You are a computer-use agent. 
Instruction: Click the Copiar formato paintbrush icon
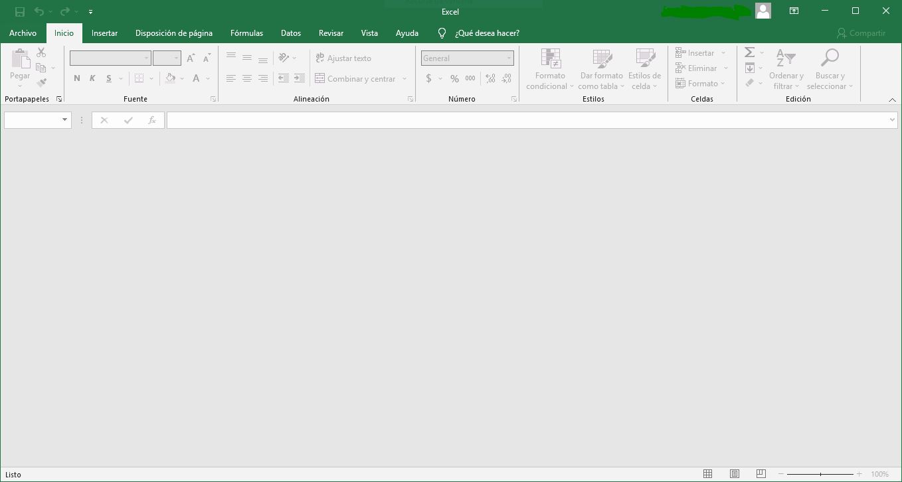[x=41, y=83]
